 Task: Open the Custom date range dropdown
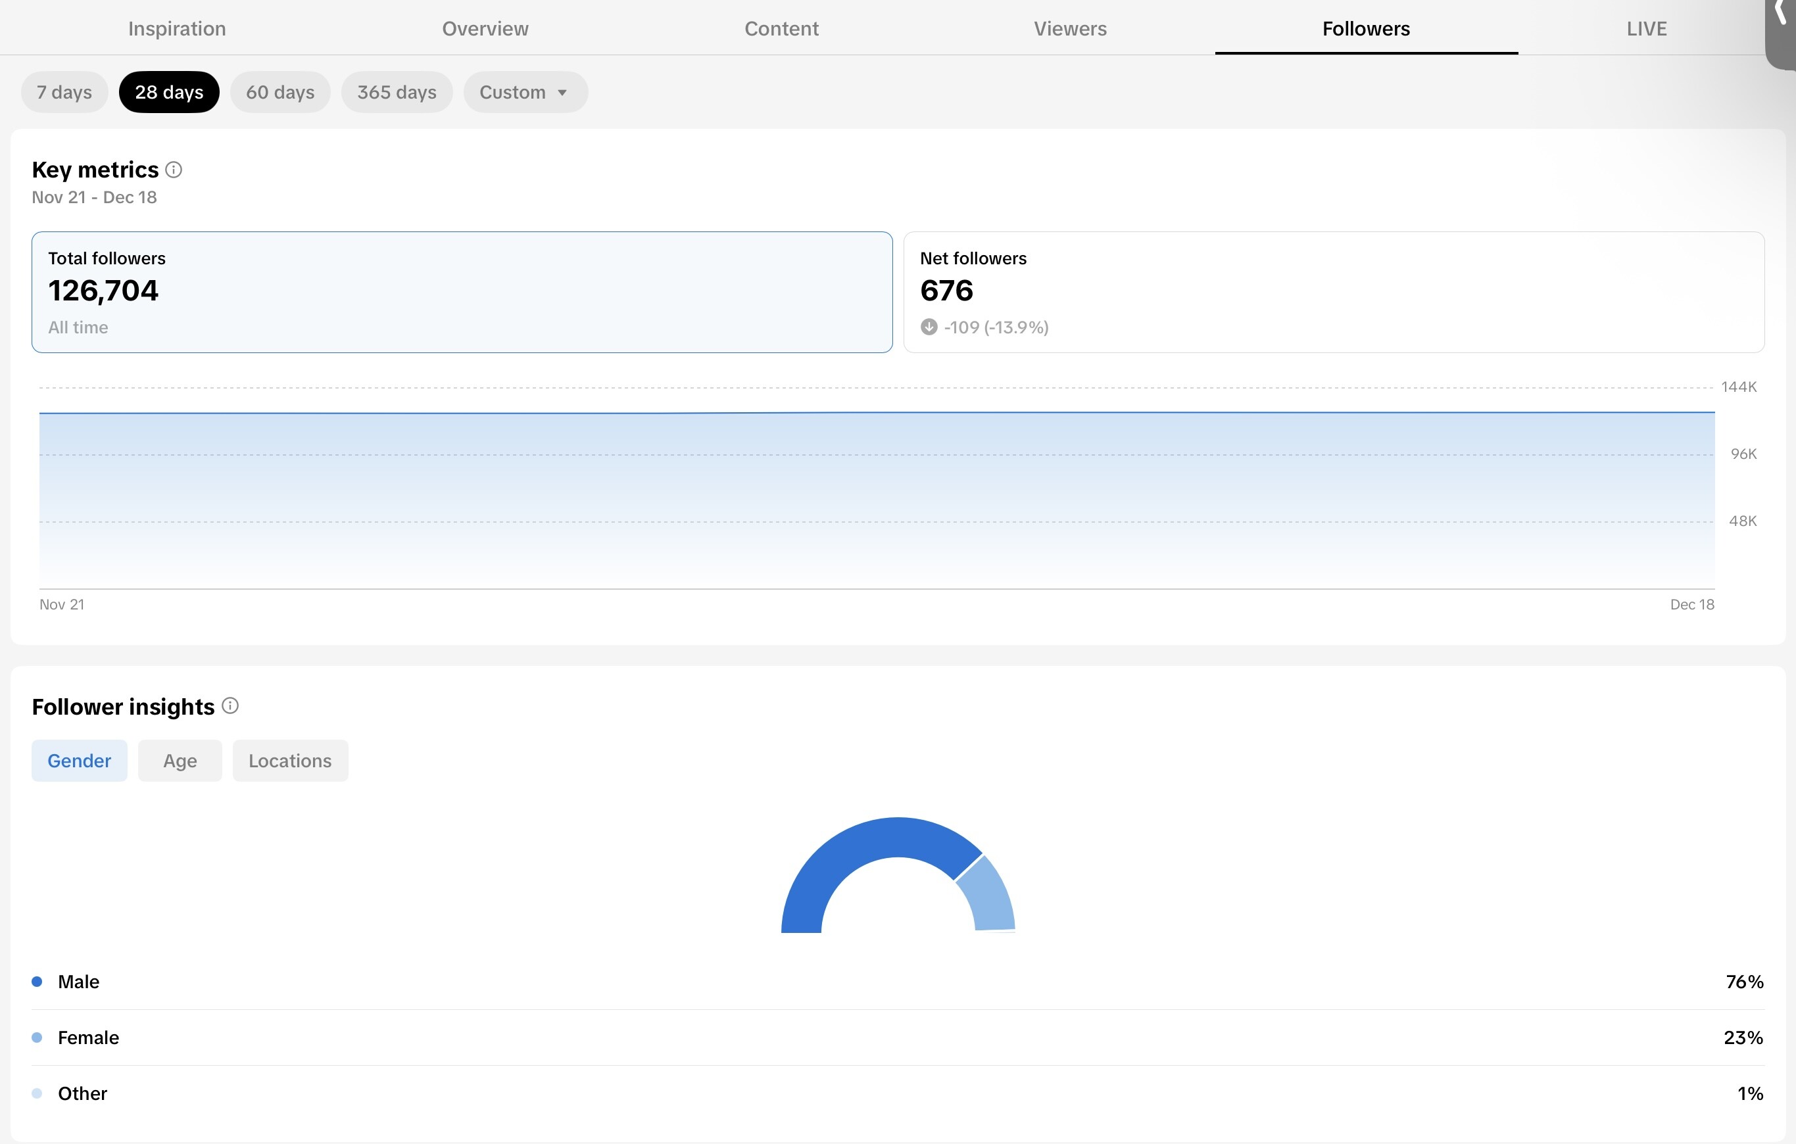pyautogui.click(x=525, y=93)
